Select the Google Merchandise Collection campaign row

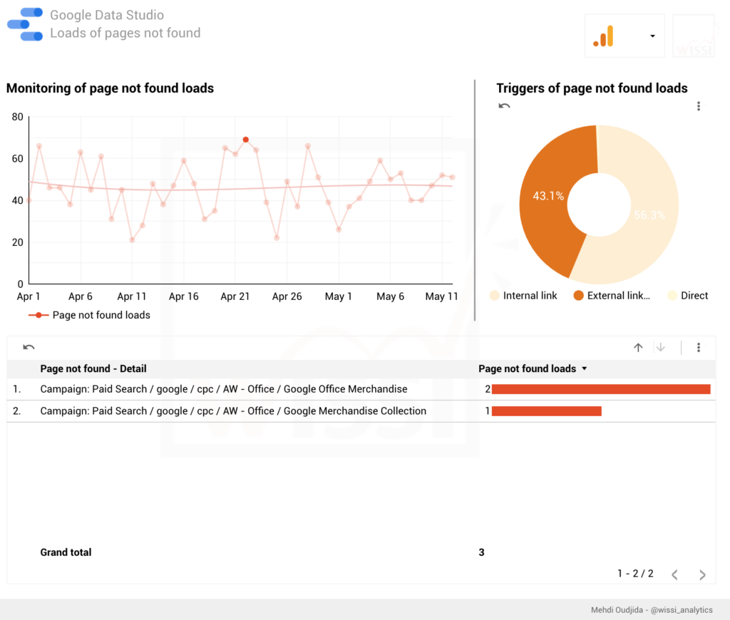click(361, 411)
